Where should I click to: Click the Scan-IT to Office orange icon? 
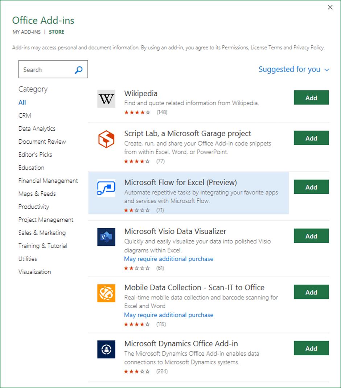[106, 292]
